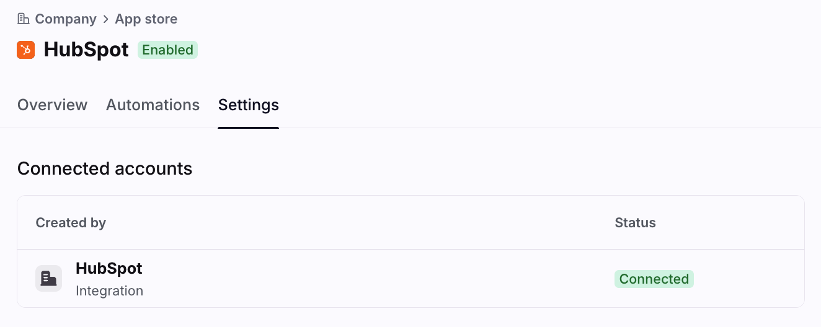Select the Settings tab
821x327 pixels.
click(x=249, y=105)
